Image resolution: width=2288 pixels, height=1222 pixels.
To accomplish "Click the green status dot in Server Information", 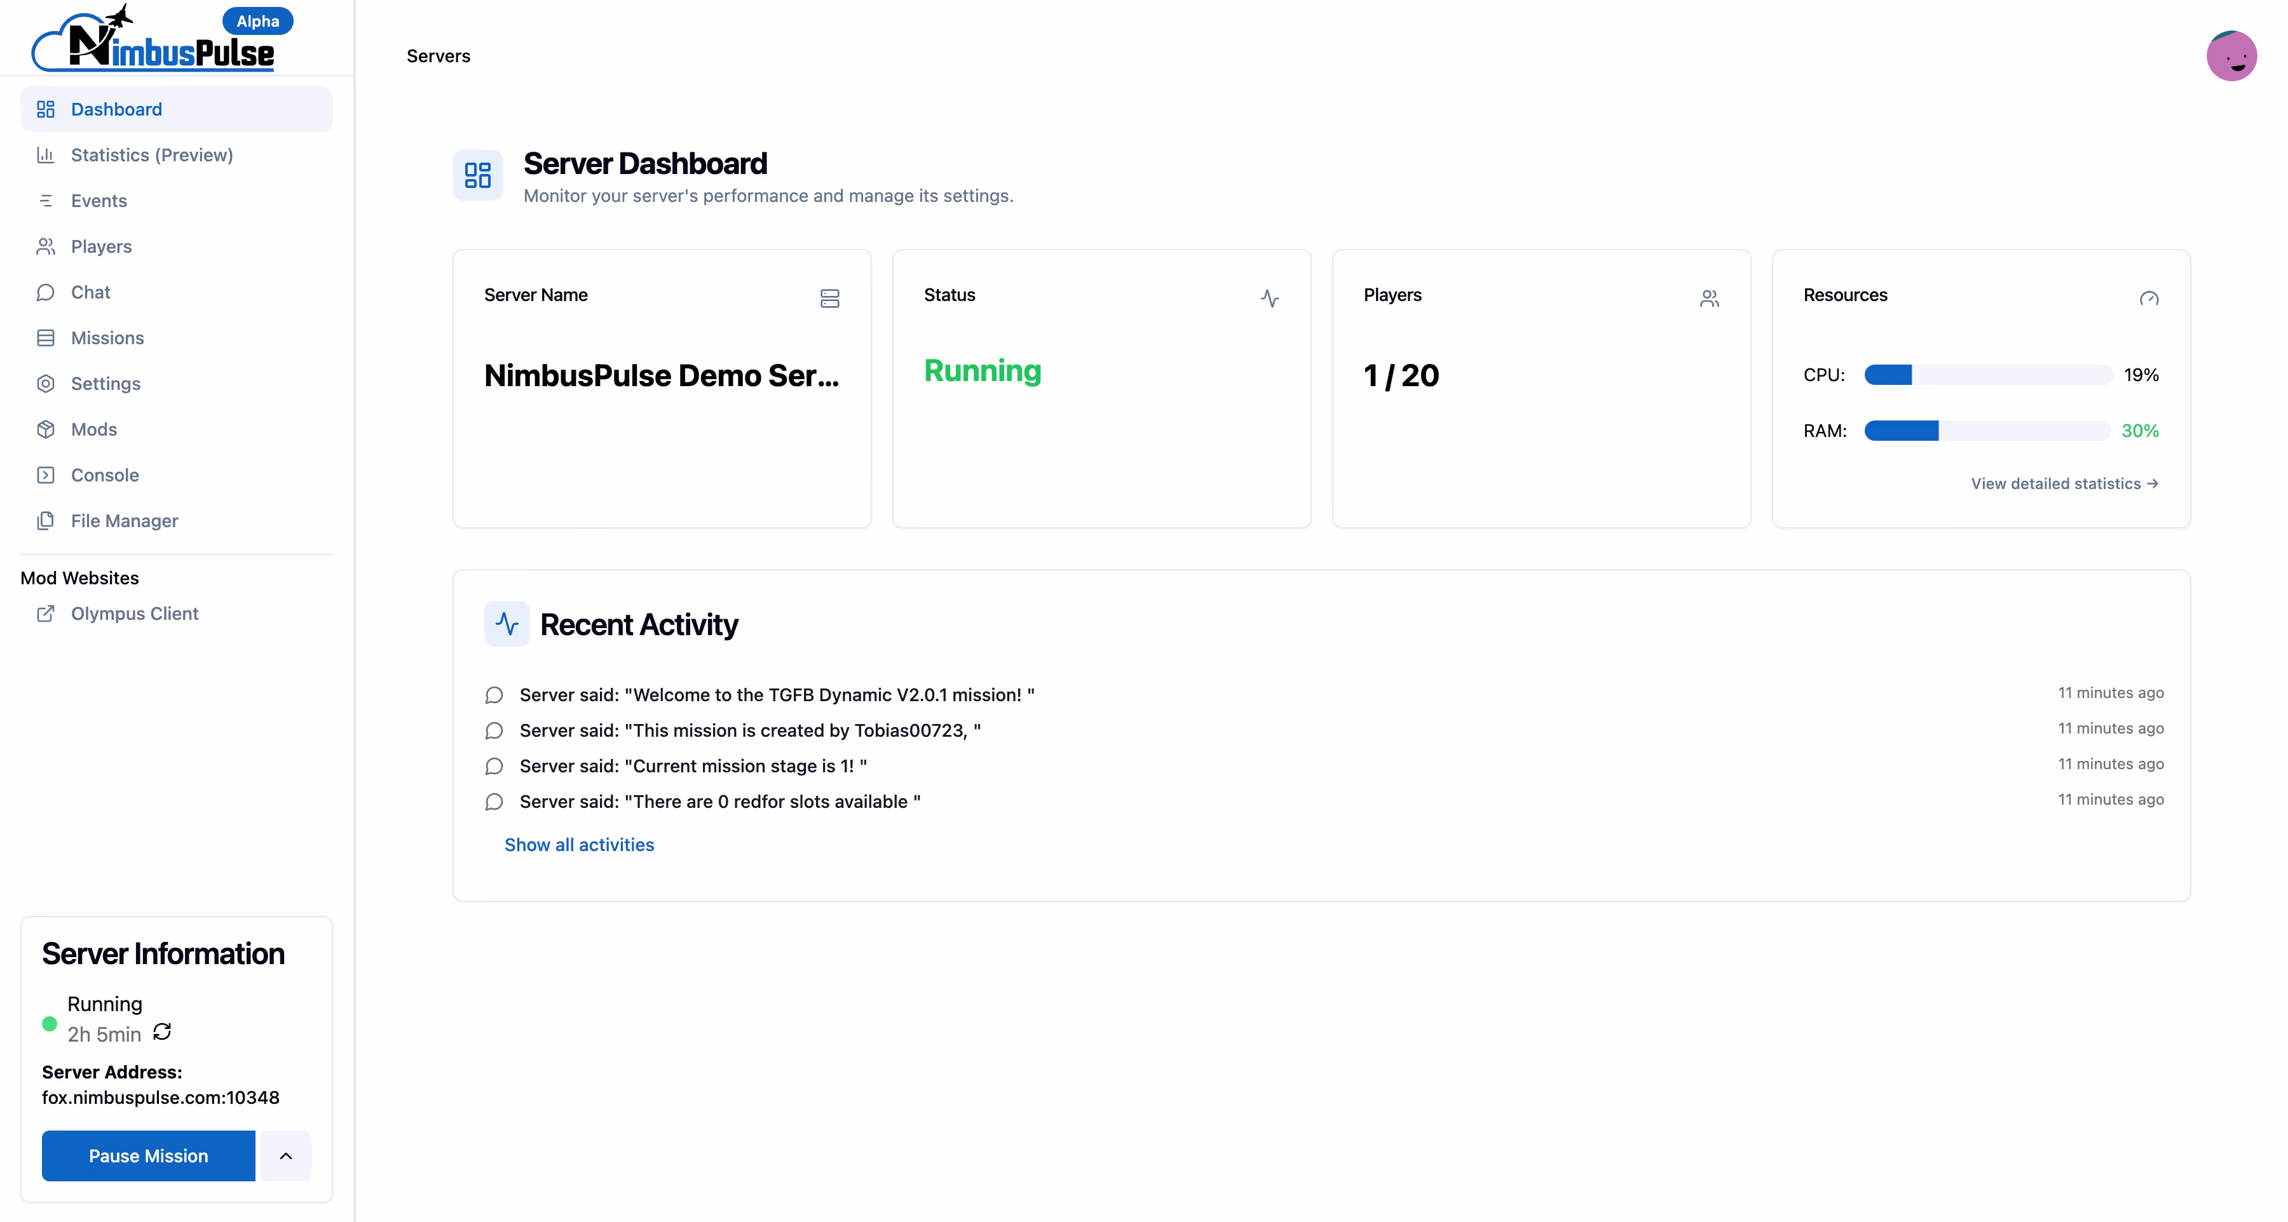I will click(x=50, y=1023).
